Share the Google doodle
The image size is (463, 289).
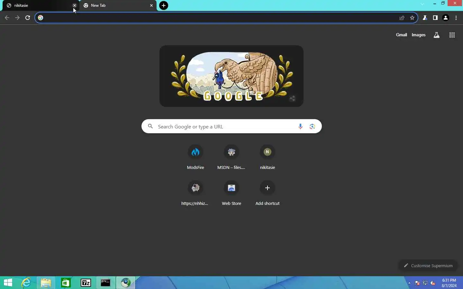click(292, 99)
